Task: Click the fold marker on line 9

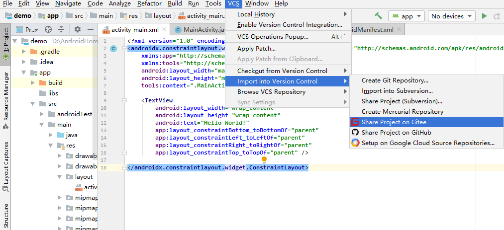Action: click(125, 100)
